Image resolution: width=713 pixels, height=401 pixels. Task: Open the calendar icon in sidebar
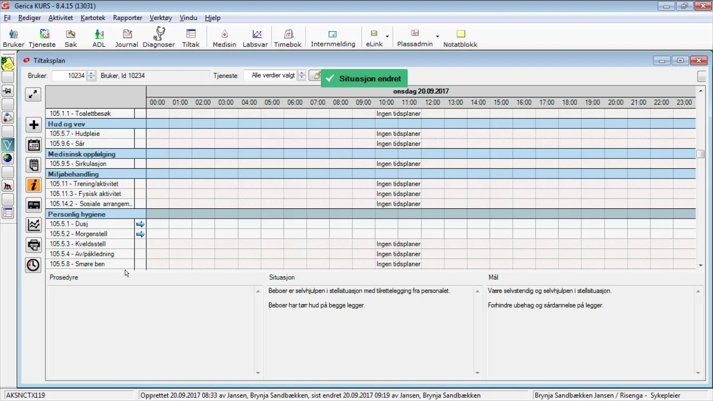click(x=34, y=145)
